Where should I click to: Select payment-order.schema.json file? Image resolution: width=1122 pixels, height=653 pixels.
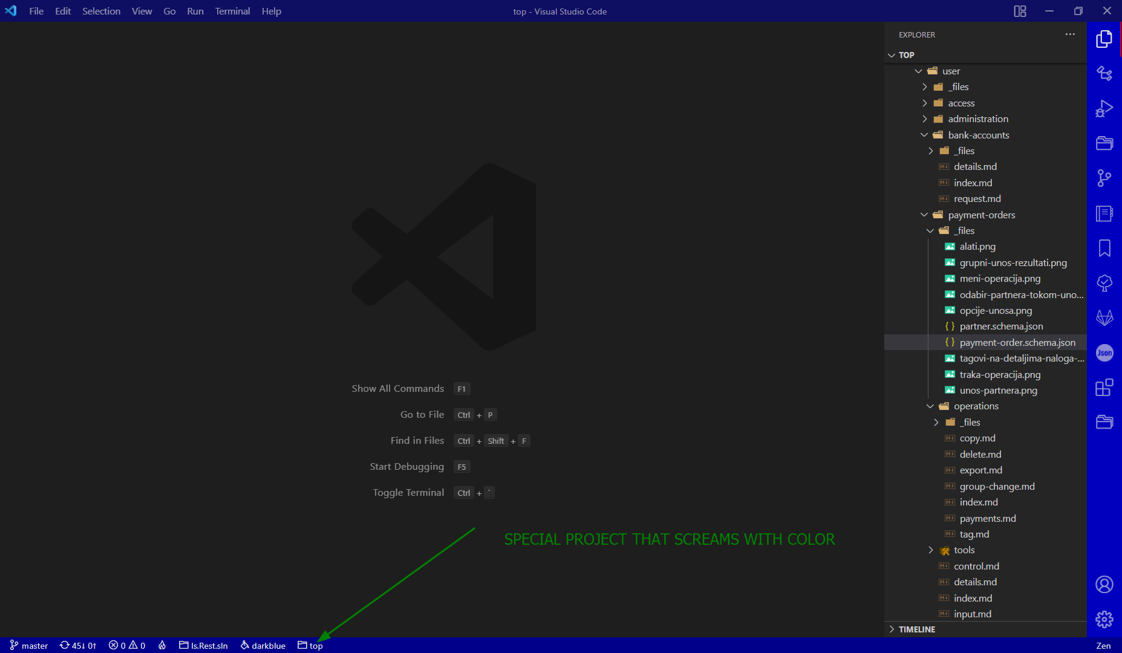coord(985,342)
